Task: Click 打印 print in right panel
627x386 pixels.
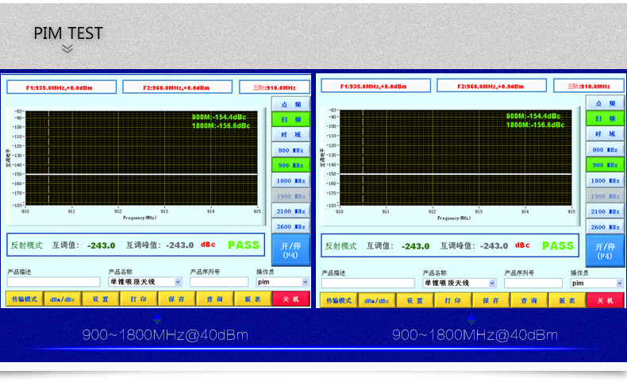Action: pyautogui.click(x=452, y=301)
